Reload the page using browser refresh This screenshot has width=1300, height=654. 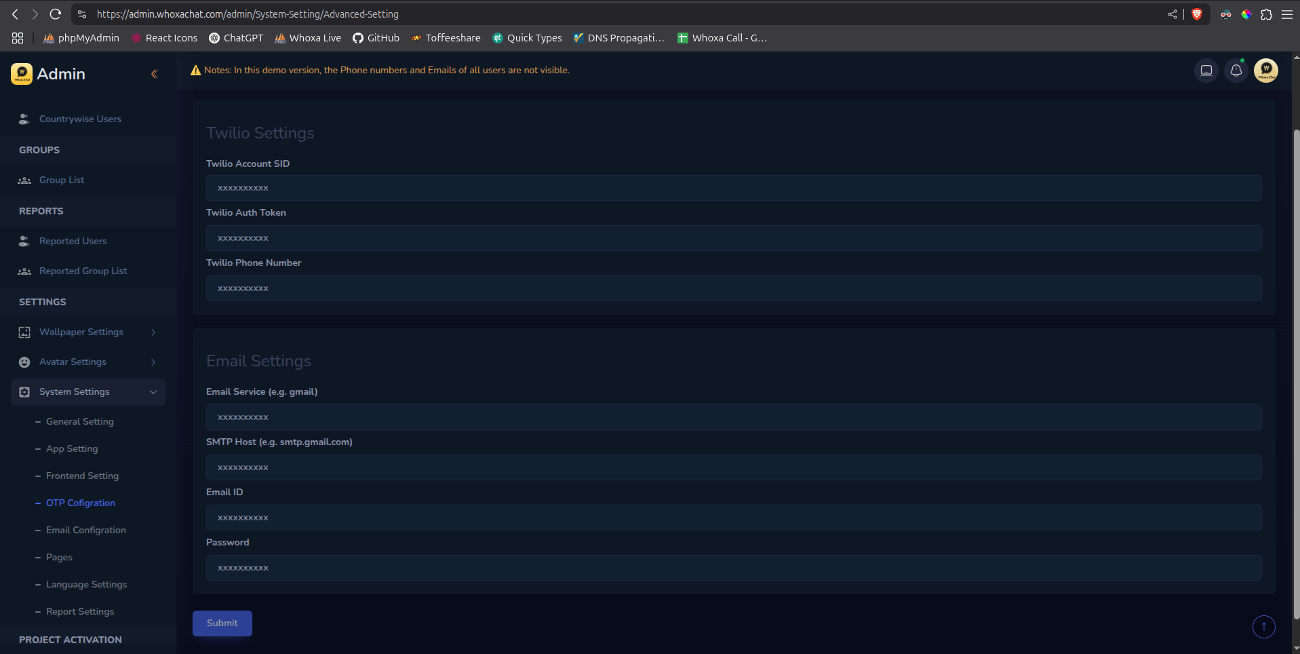point(56,14)
